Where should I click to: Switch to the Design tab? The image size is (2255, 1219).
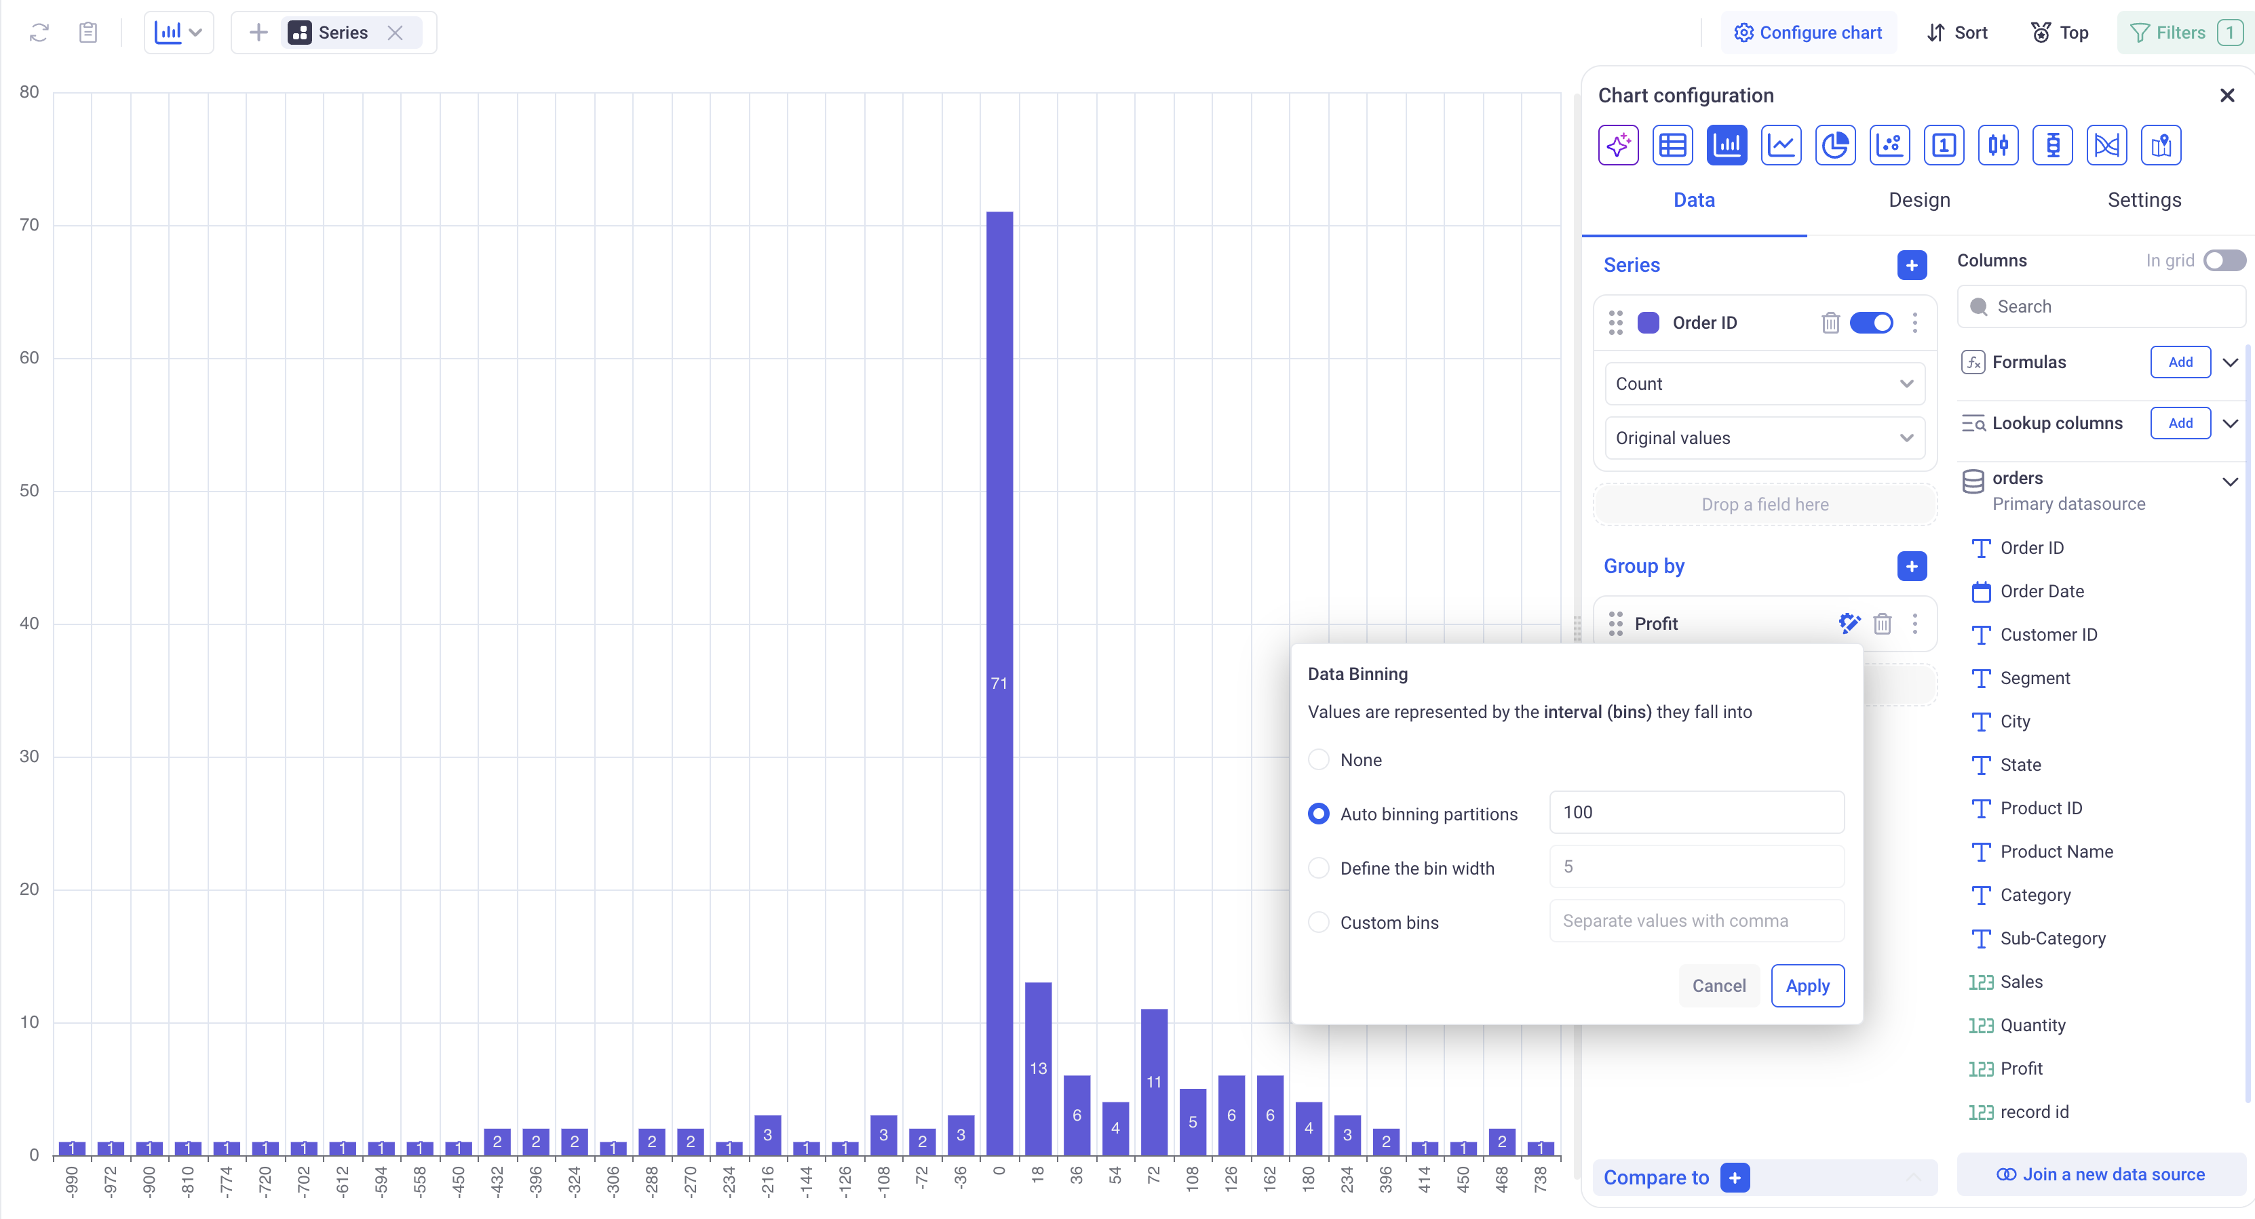pos(1919,201)
